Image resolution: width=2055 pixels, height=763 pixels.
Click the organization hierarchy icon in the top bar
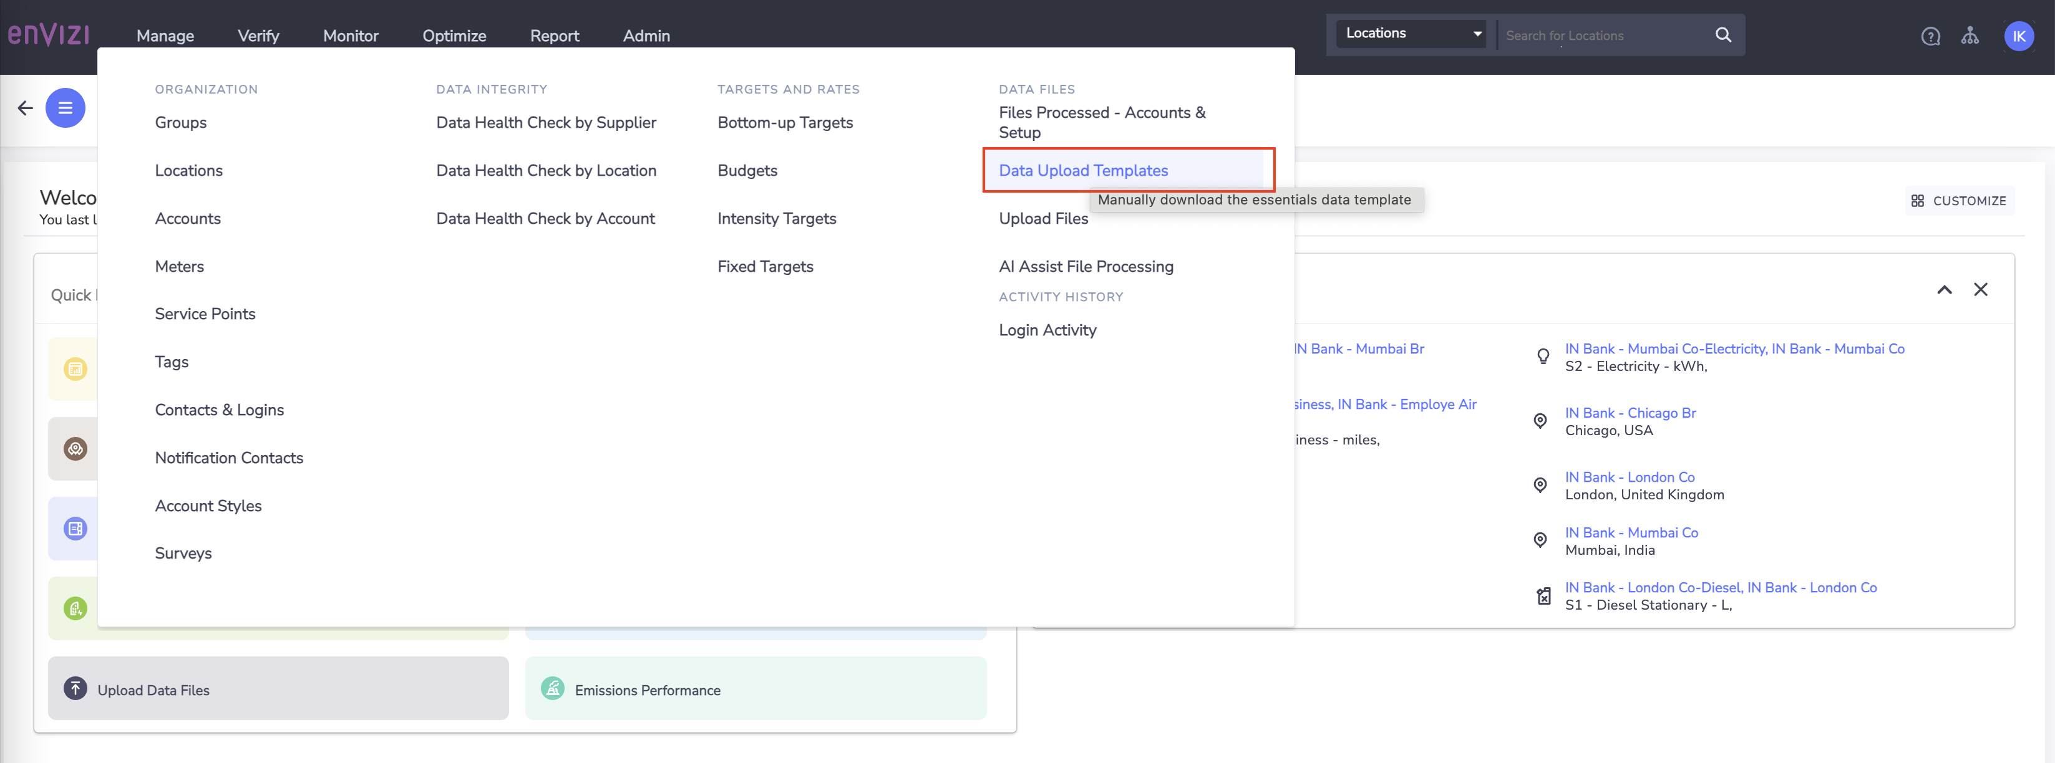coord(1970,35)
